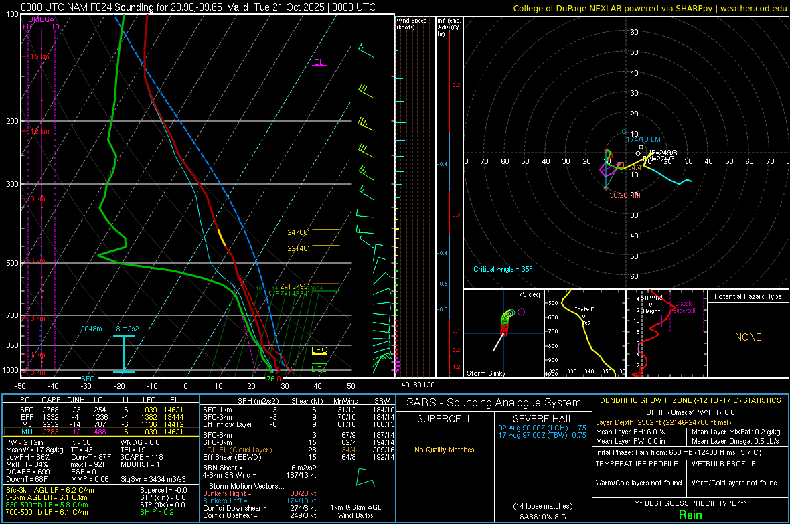The image size is (790, 524).
Task: Click the Bunkers Left = 174/10 kt line
Action: pos(260,501)
